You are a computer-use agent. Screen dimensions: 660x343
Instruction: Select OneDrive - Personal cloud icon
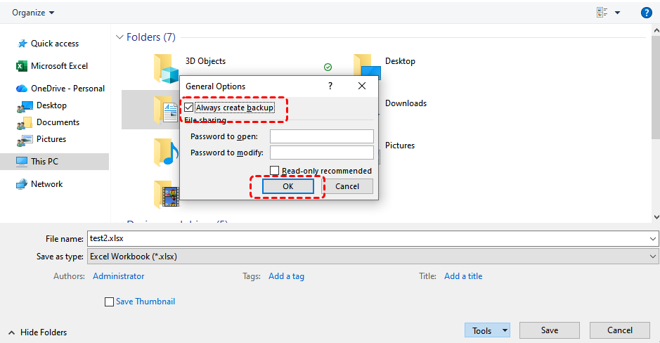[x=21, y=89]
